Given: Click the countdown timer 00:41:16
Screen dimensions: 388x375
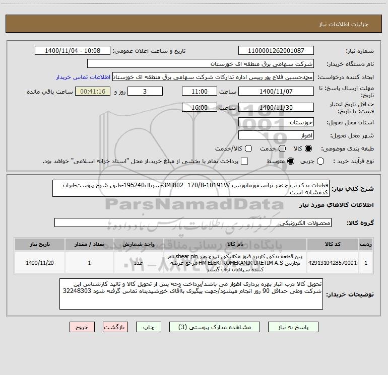Looking at the screenshot, I should [93, 91].
